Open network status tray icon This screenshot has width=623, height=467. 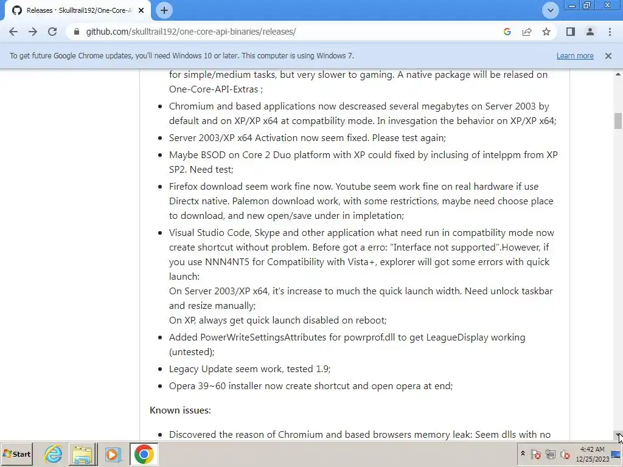coord(550,454)
